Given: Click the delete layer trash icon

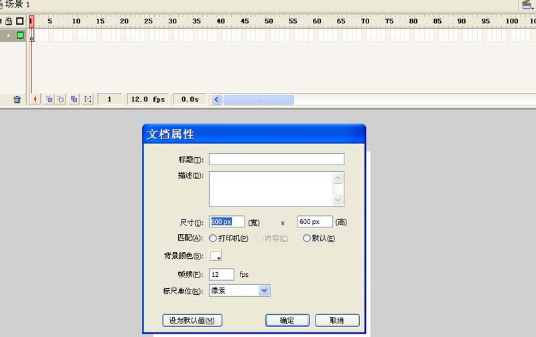Looking at the screenshot, I should click(x=17, y=99).
